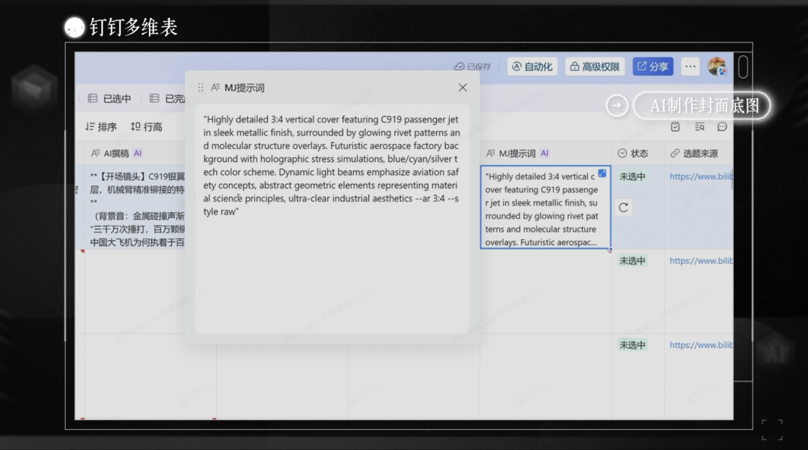Click the blue 分享 share button

click(653, 67)
